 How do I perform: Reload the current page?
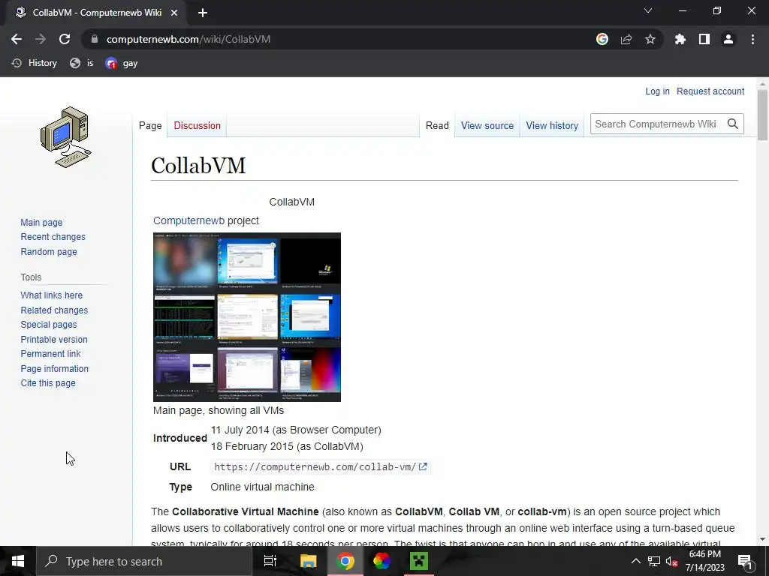[65, 39]
